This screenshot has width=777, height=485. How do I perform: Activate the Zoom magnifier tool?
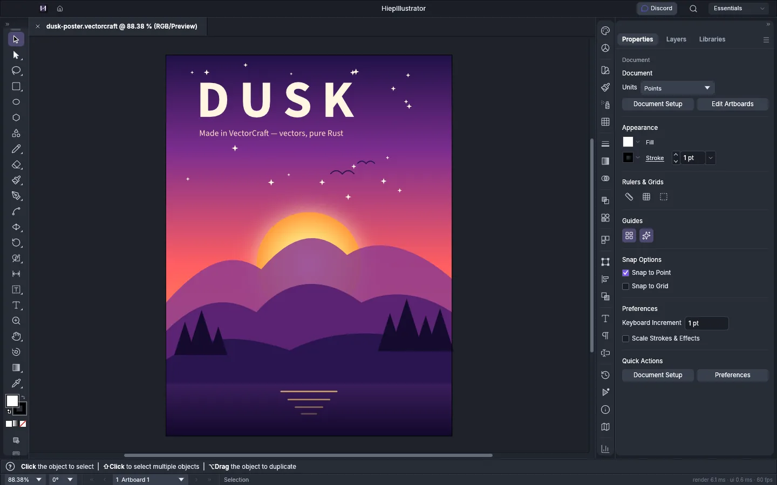16,321
